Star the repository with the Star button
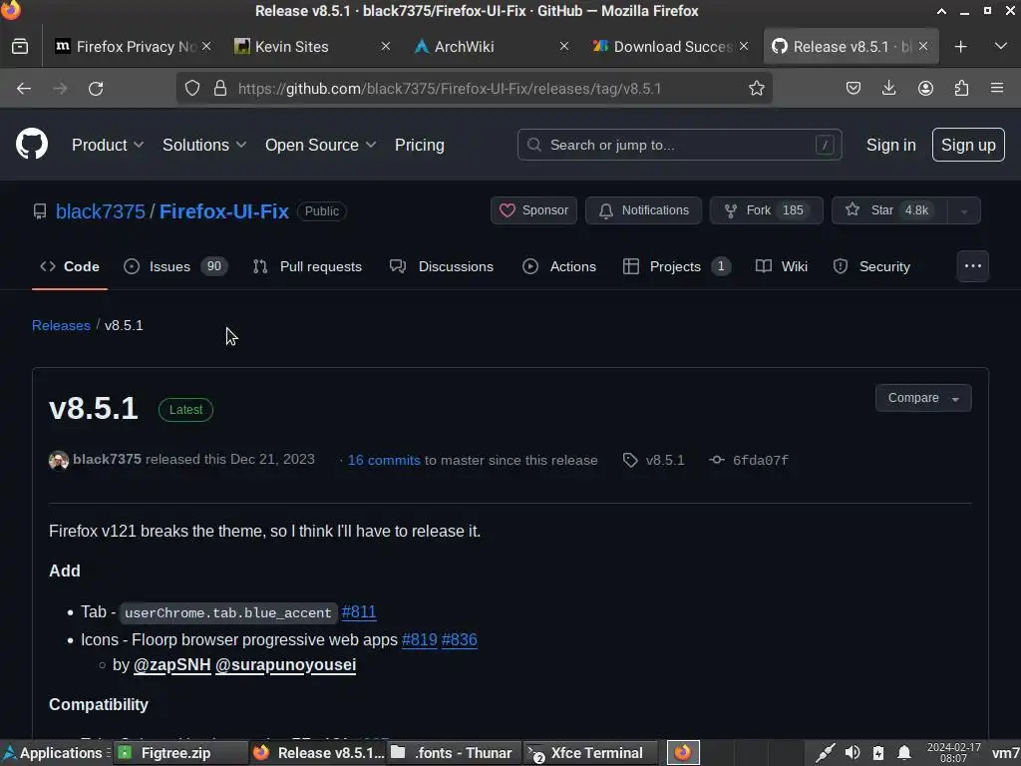The image size is (1021, 766). click(889, 210)
